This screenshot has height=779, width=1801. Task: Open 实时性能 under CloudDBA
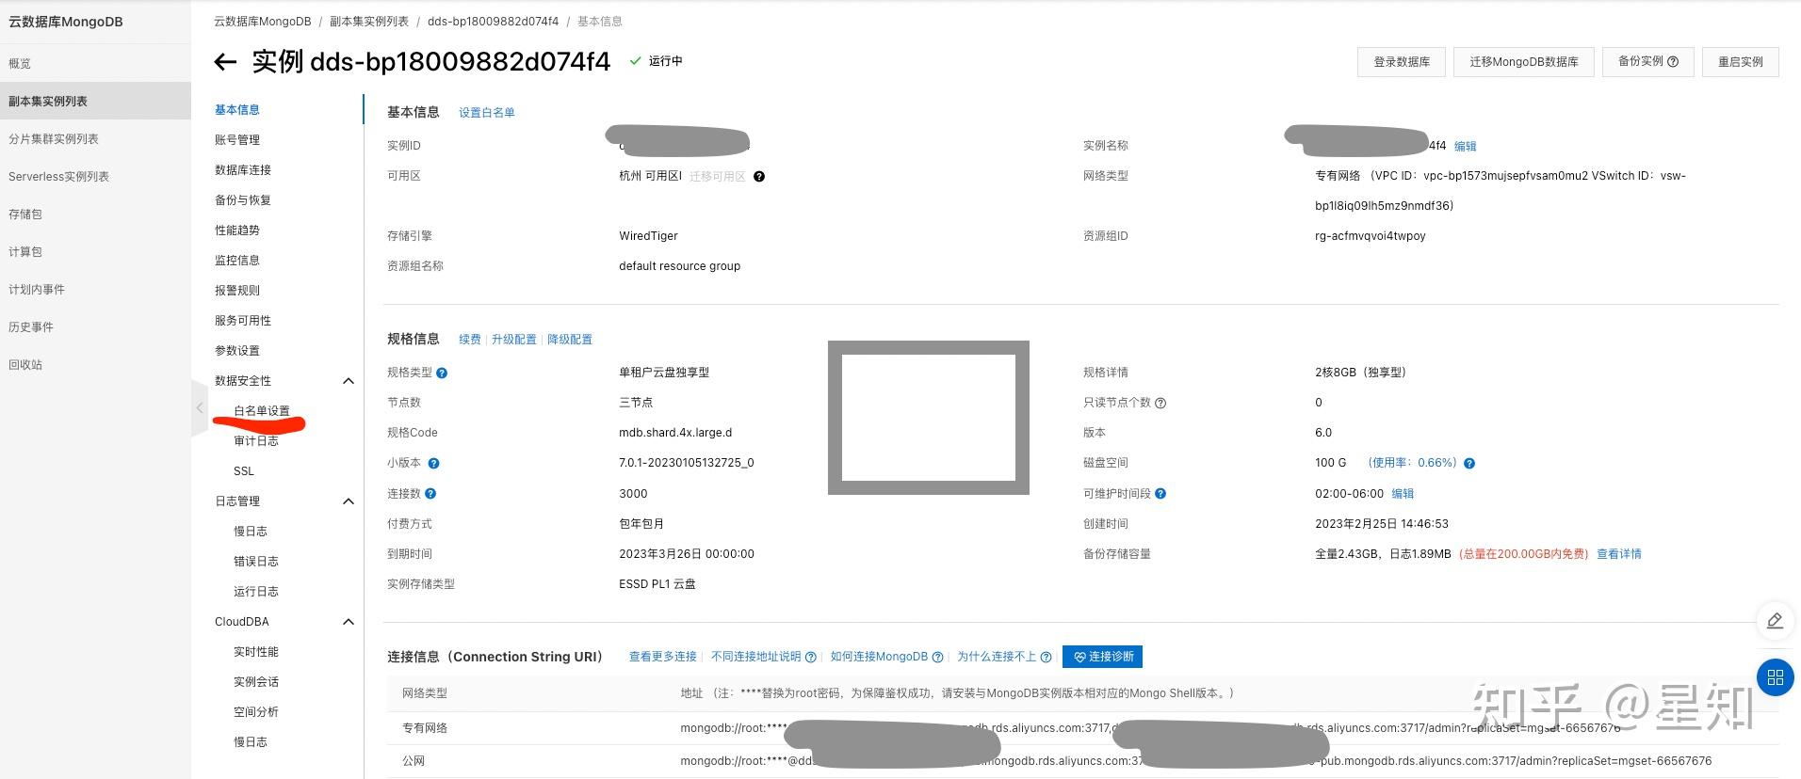tap(256, 652)
